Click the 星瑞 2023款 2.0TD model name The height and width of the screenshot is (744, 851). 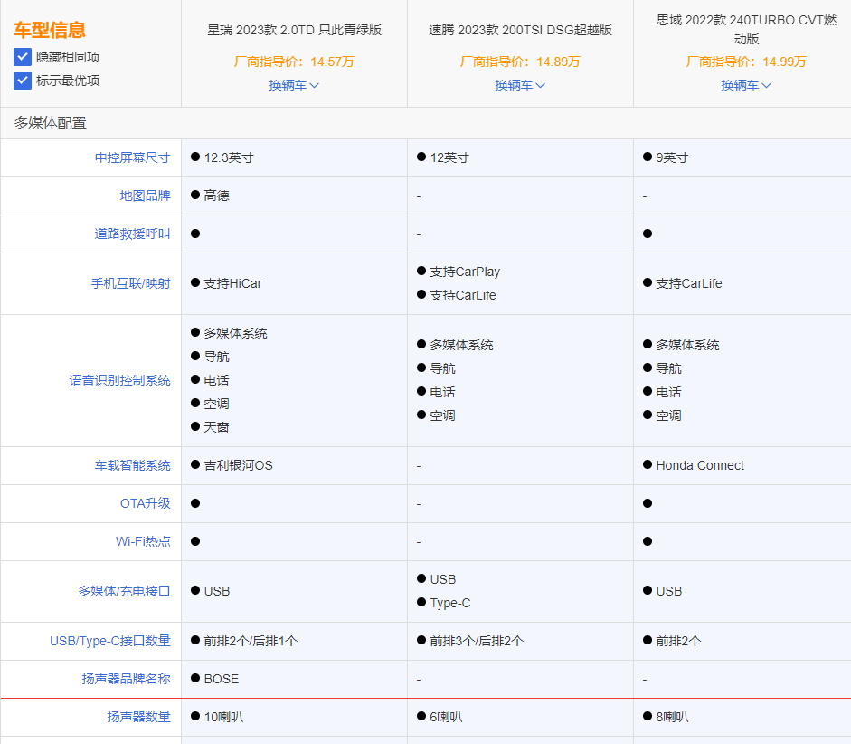(x=294, y=28)
